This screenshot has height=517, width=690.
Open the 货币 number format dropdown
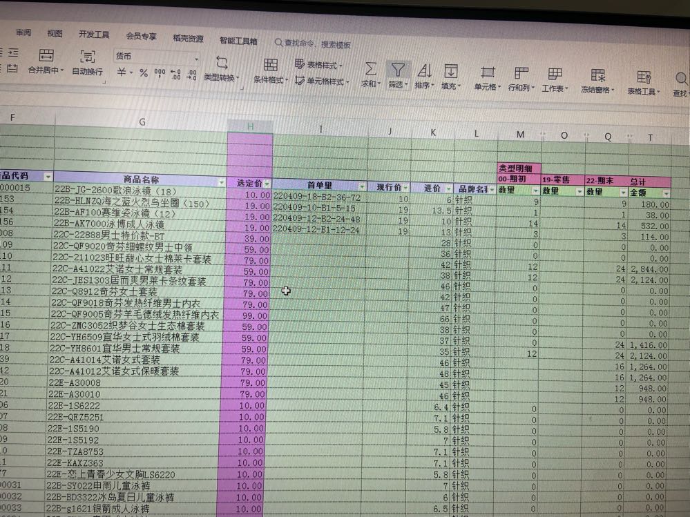(155, 56)
